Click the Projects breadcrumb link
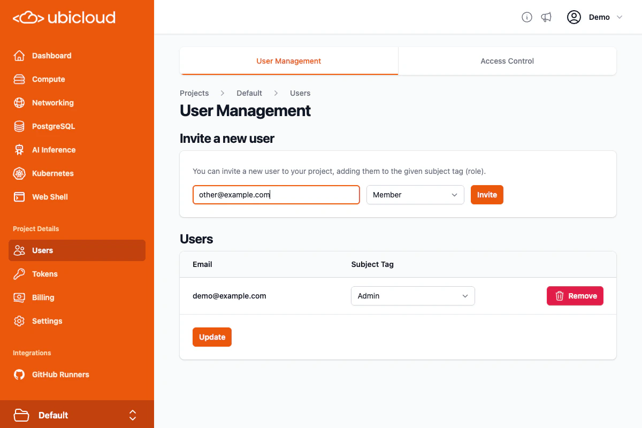 (x=194, y=93)
